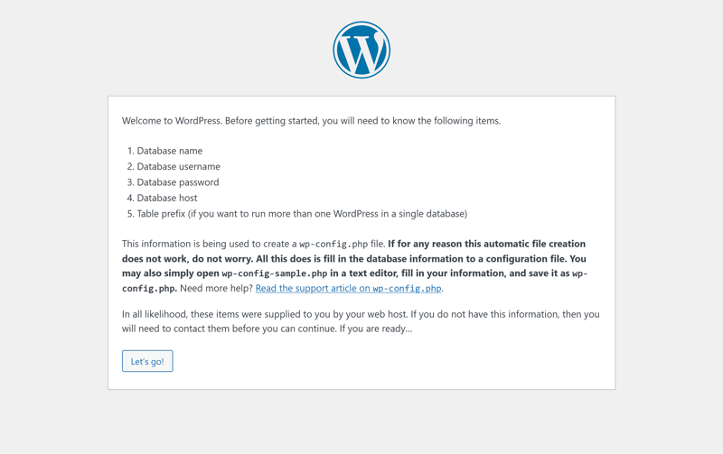Click the wp-config-sample.php code text

[x=275, y=273]
